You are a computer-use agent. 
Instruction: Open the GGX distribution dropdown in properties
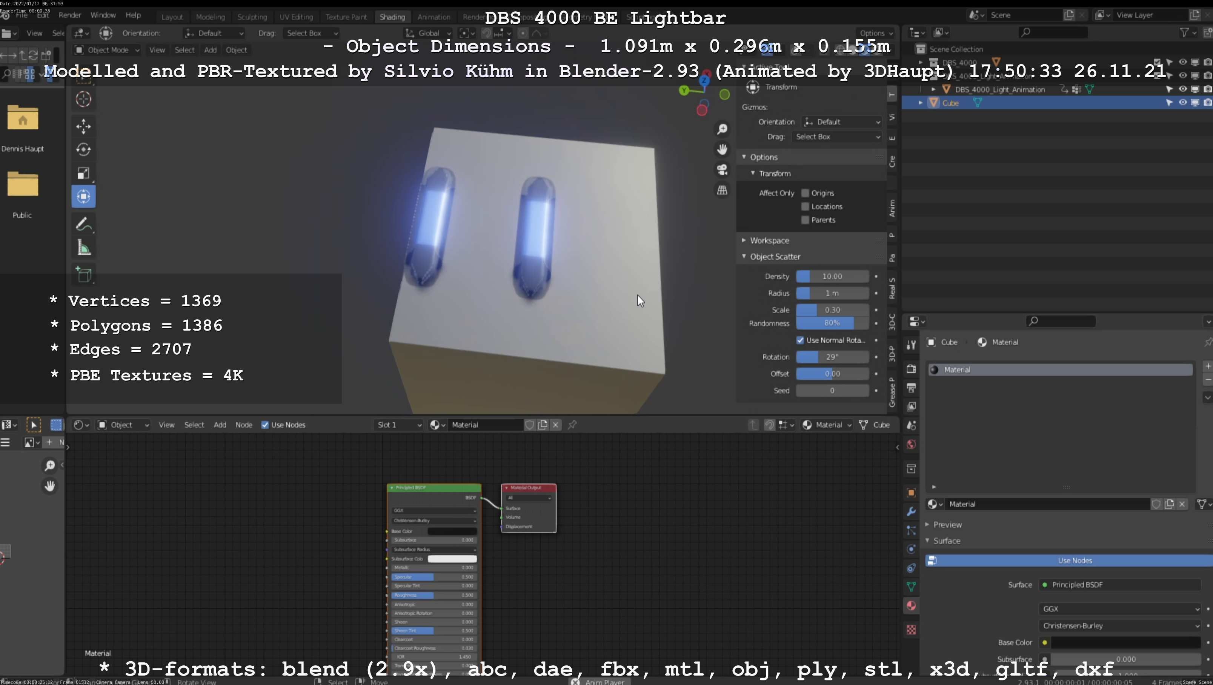click(1119, 609)
